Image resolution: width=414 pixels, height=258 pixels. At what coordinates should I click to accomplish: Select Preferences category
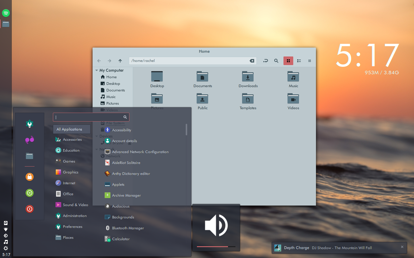[x=72, y=227]
